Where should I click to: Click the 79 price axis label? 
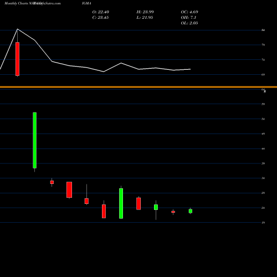click(263, 45)
